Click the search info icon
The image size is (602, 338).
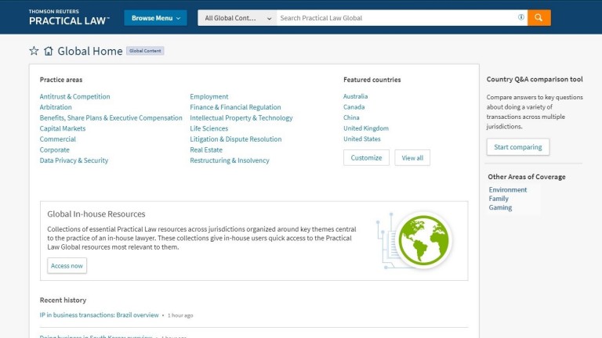pos(521,17)
